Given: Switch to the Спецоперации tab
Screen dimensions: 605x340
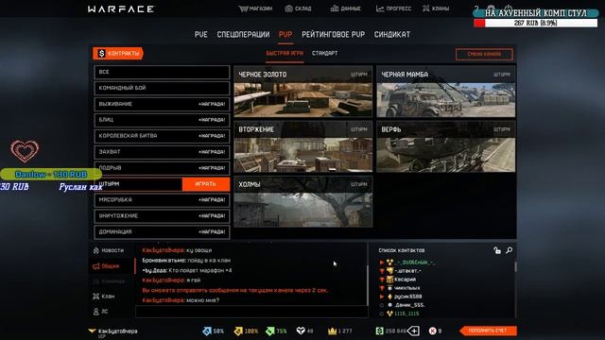Looking at the screenshot, I should pos(243,35).
